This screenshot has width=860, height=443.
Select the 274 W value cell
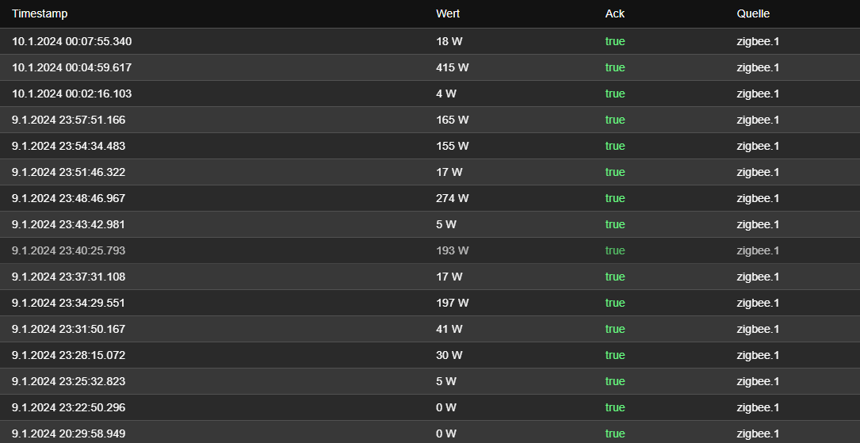453,198
